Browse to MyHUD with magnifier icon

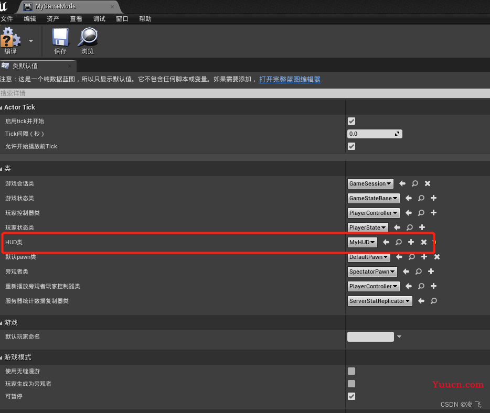pos(399,242)
